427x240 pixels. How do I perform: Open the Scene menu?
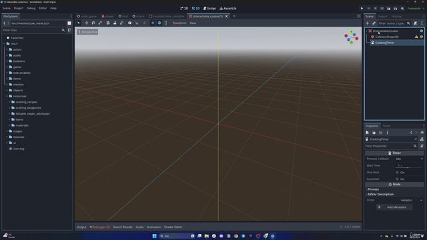(7, 9)
